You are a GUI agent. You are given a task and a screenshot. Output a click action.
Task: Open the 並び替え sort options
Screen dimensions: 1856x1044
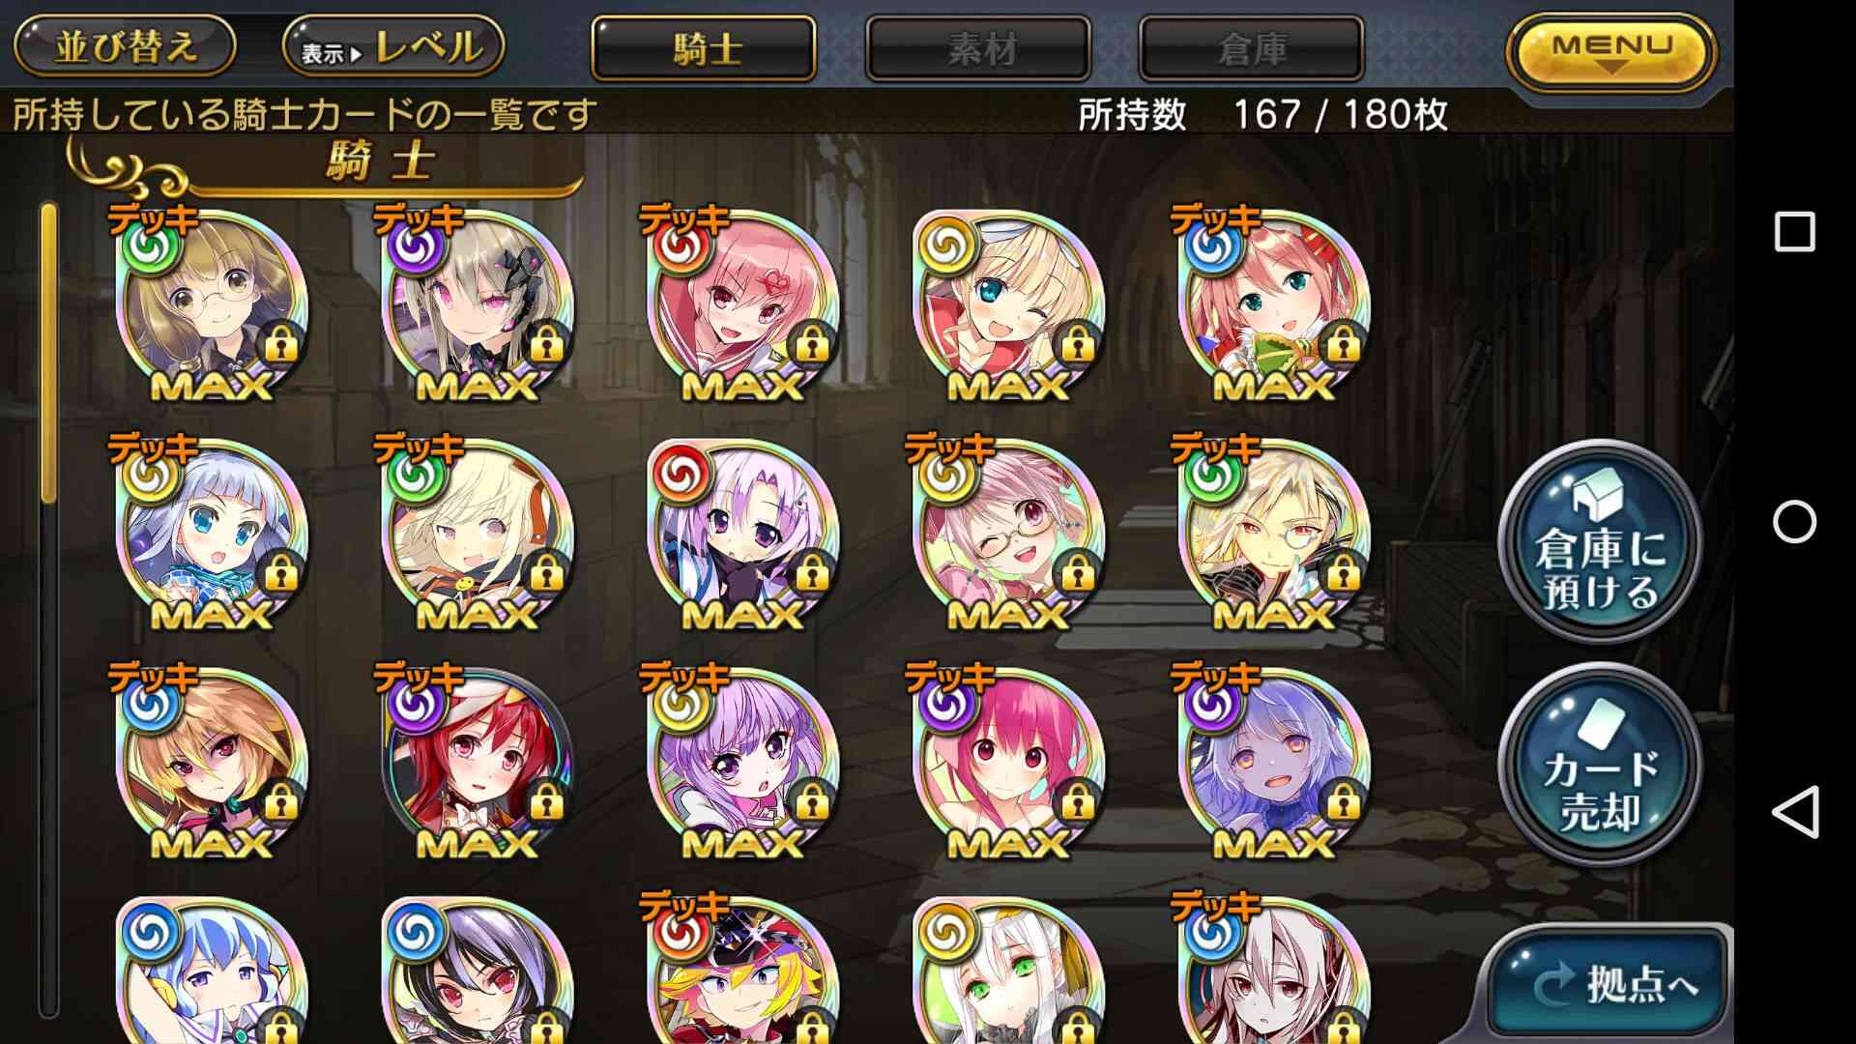(125, 46)
